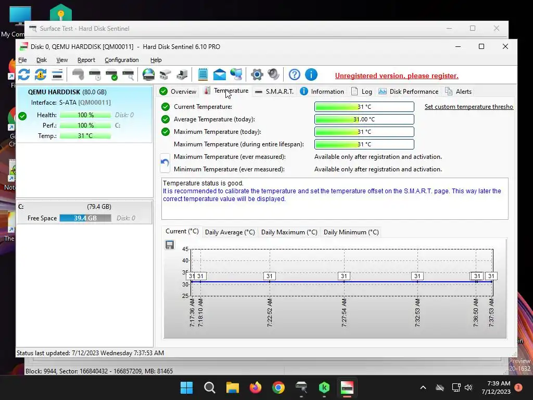Open the File menu
533x400 pixels.
(x=22, y=60)
